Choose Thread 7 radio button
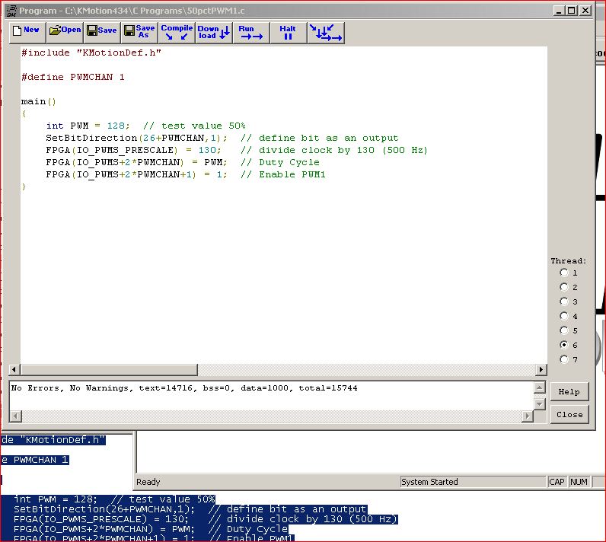This screenshot has height=542, width=606. 564,359
